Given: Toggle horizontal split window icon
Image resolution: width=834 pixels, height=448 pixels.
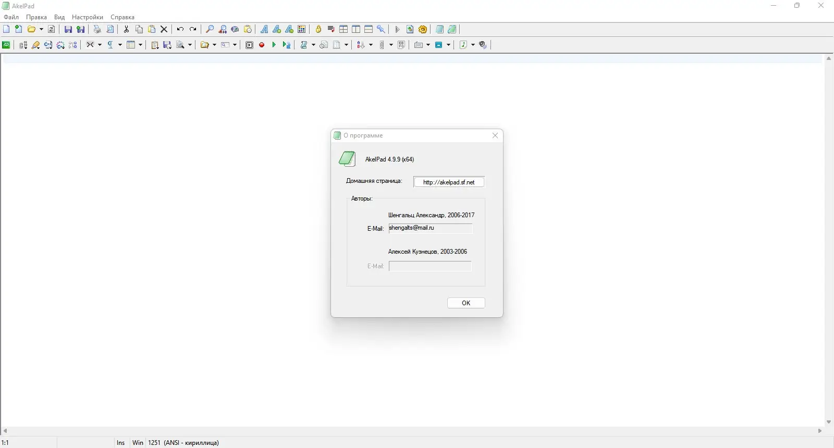Looking at the screenshot, I should click(x=369, y=29).
